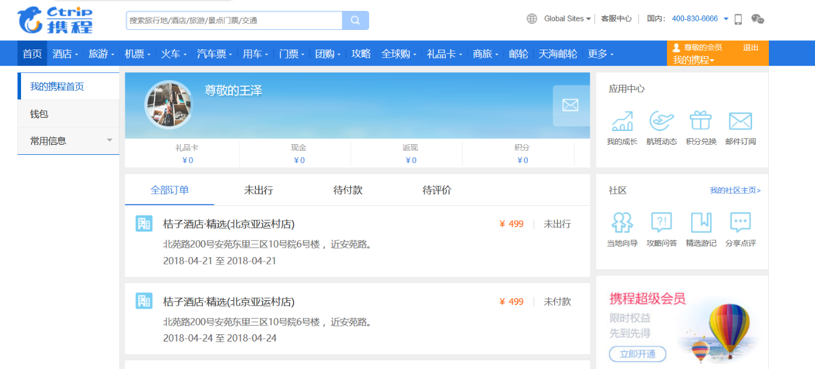Open 天海邮轮 in nav bar
The width and height of the screenshot is (815, 369).
[x=558, y=54]
